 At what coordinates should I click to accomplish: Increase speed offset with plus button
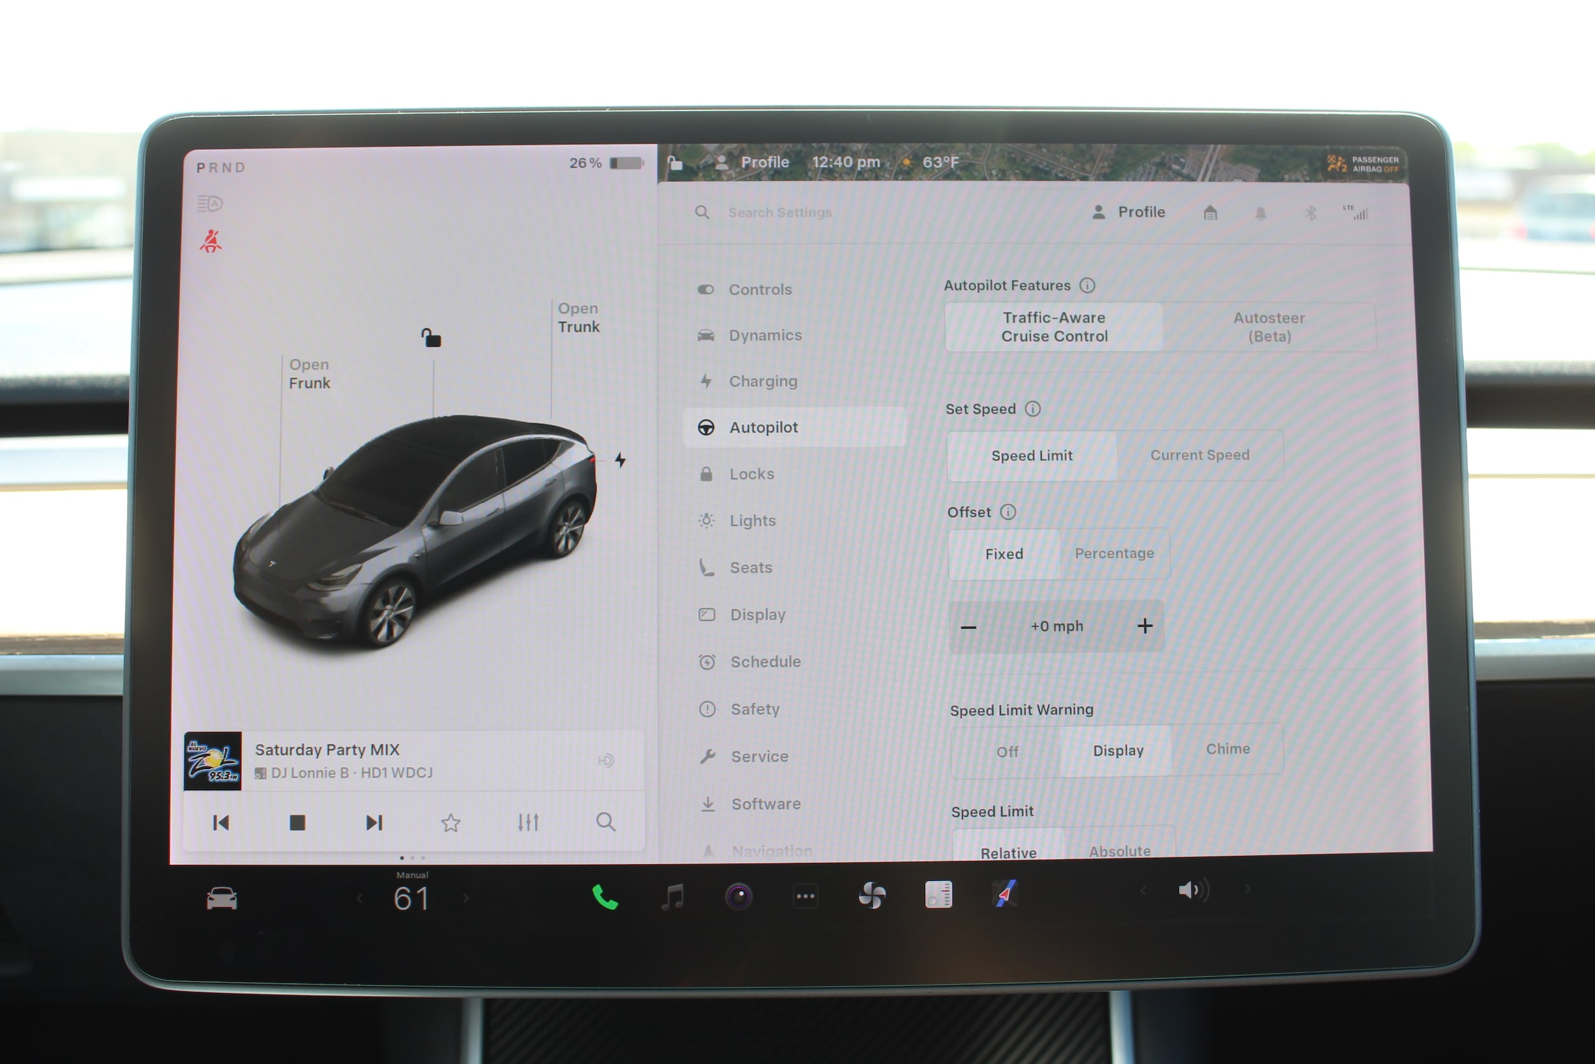(1145, 626)
